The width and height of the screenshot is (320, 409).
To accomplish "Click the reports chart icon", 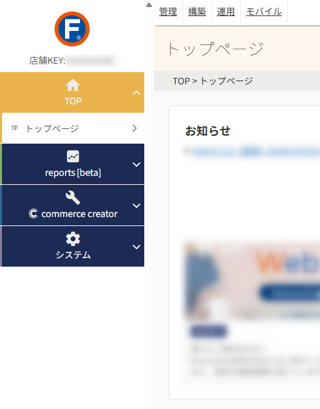I will (x=73, y=157).
